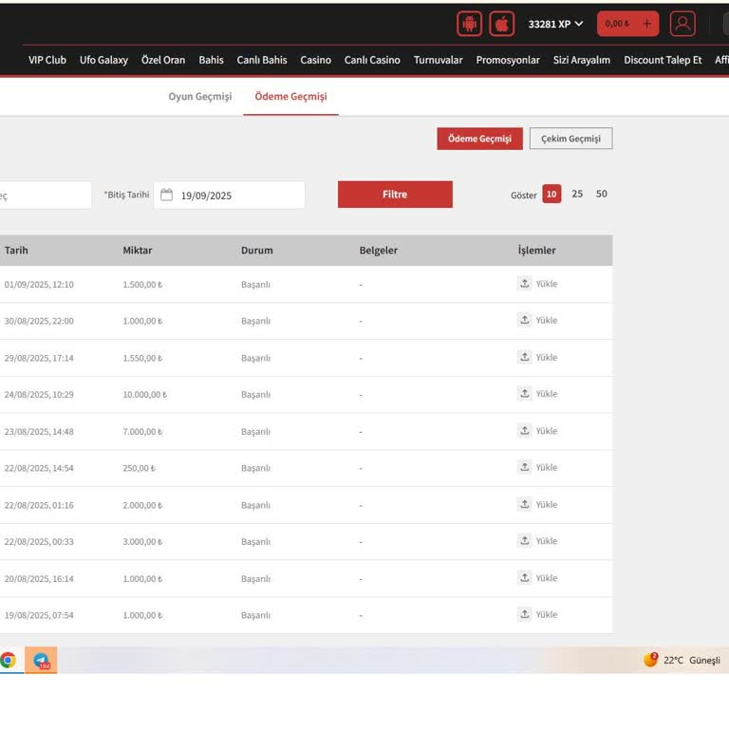
Task: Open Chrome from the taskbar
Action: [8, 661]
